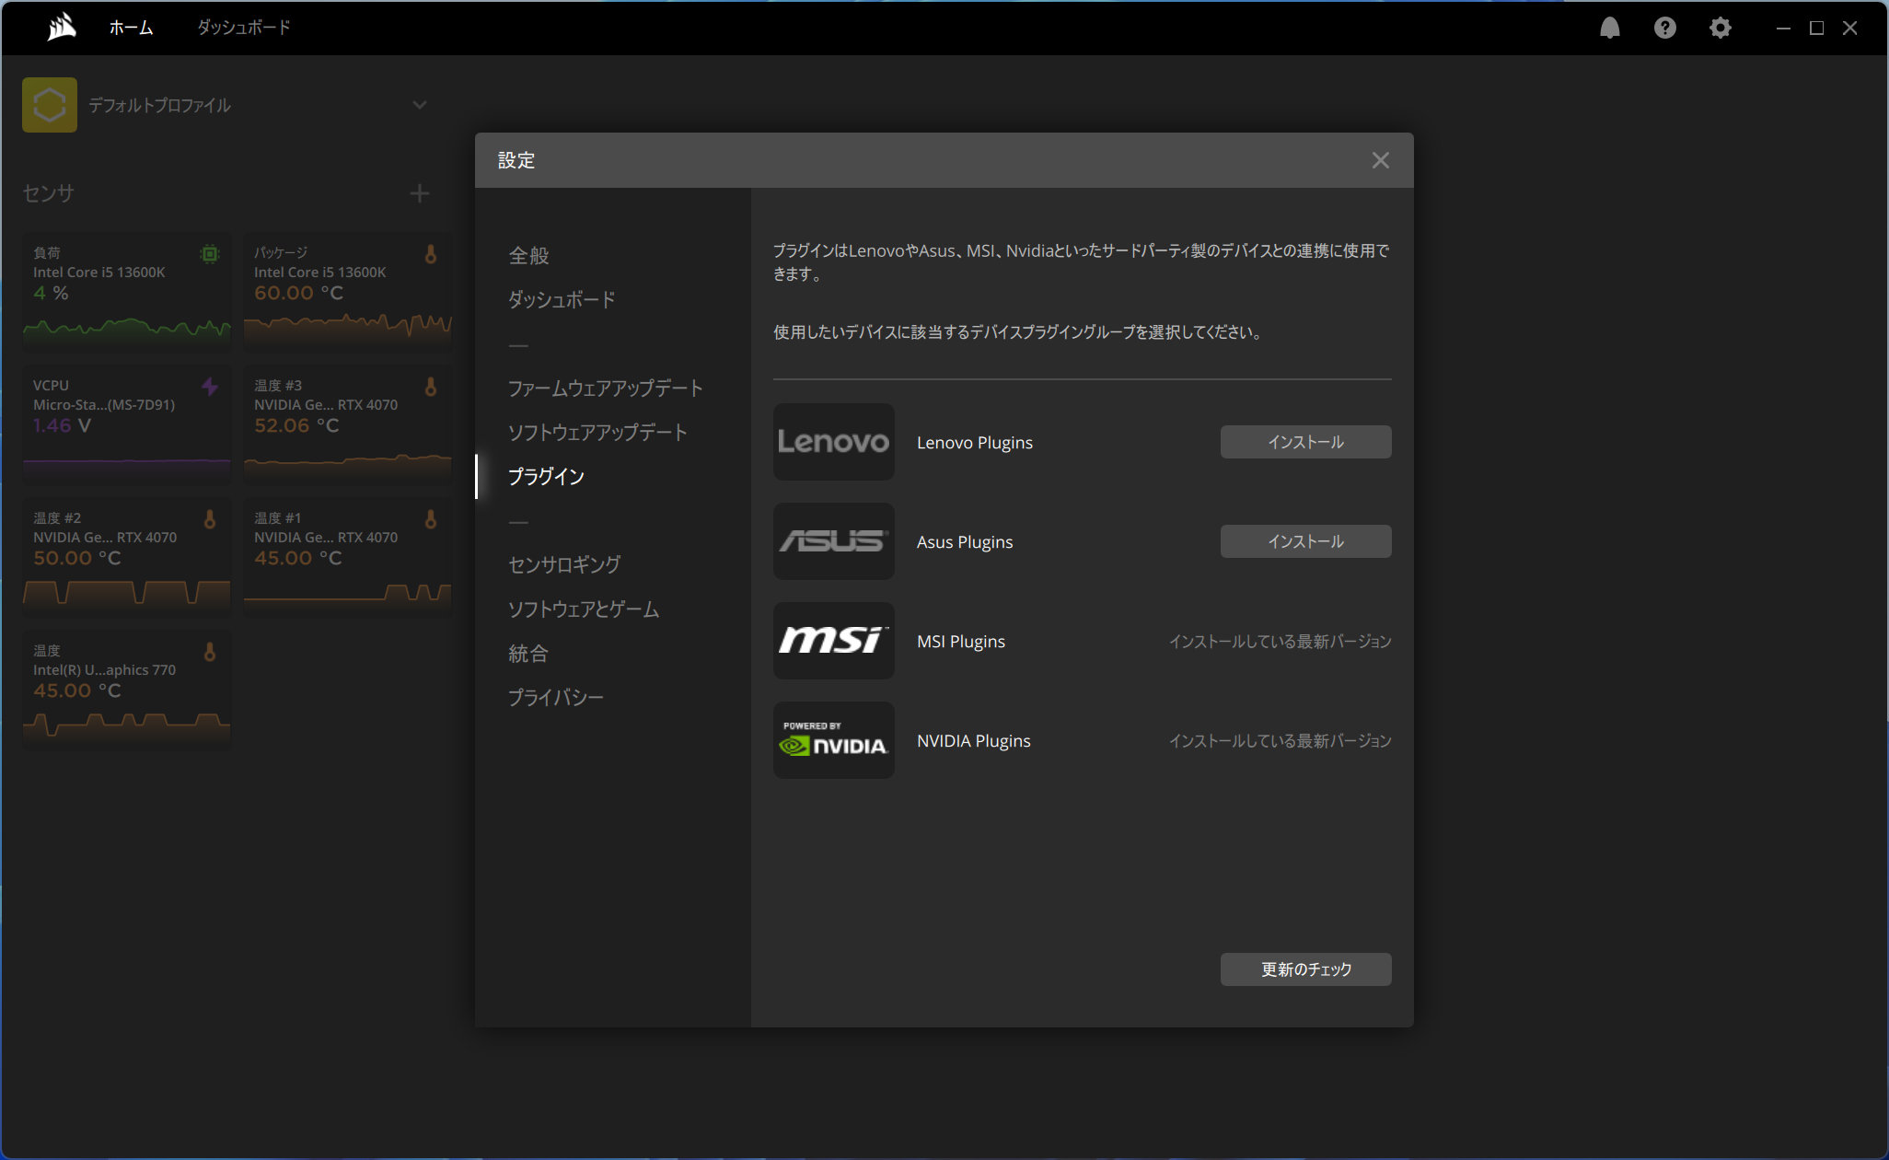Open ソフトウェアアップデート settings page
The image size is (1889, 1160).
(x=597, y=432)
